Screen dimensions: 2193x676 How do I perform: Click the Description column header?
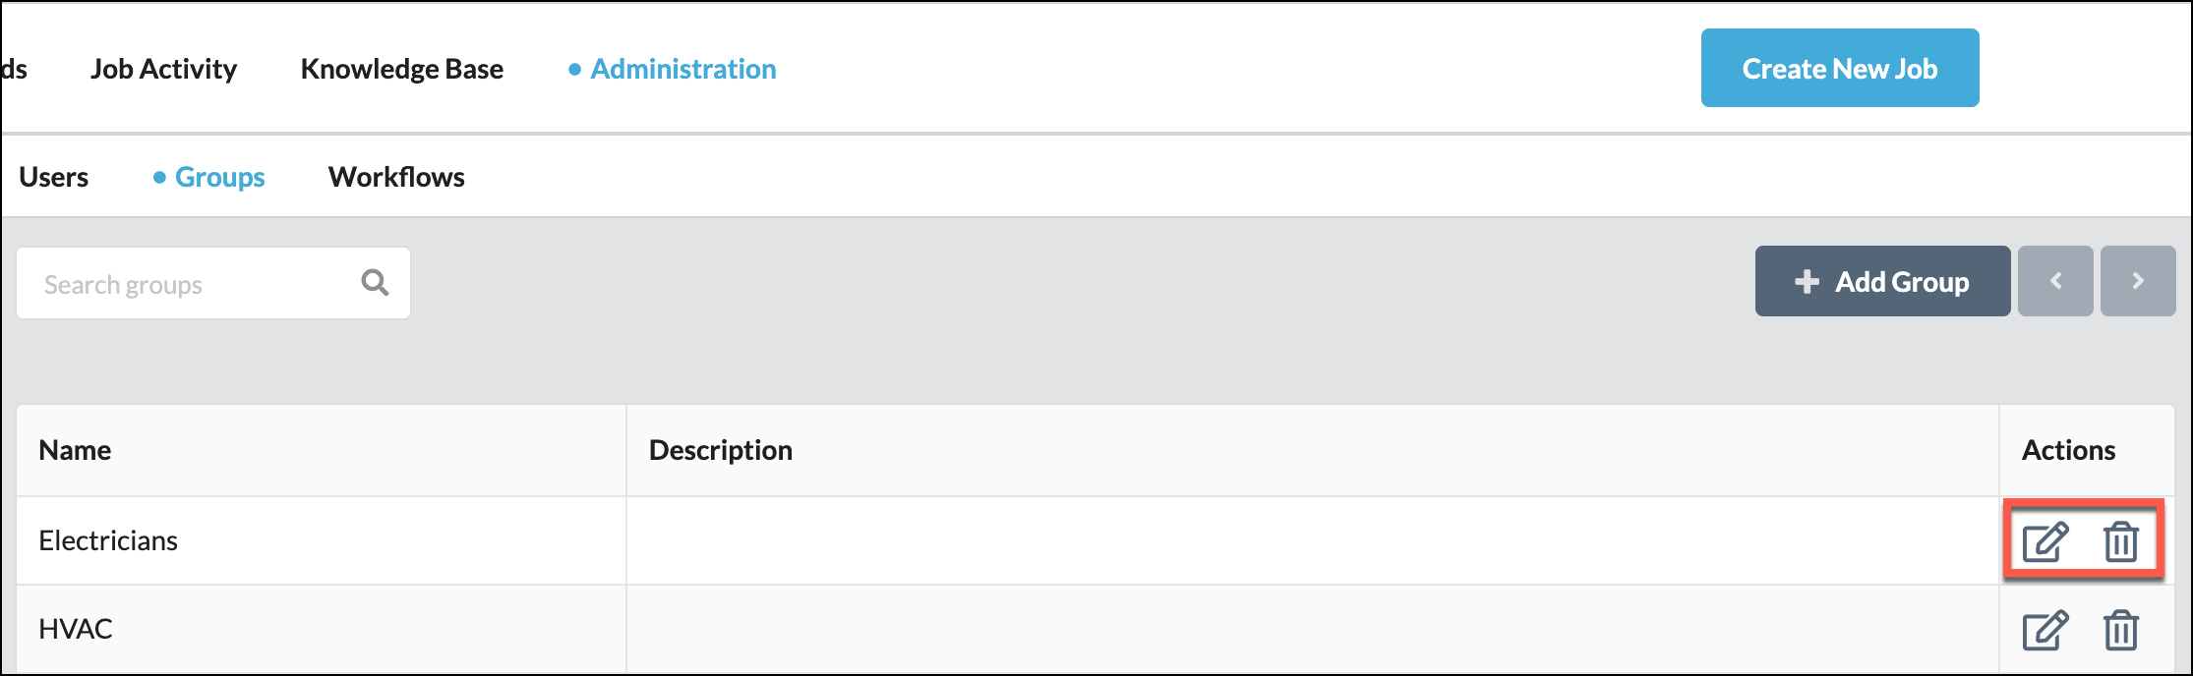[720, 450]
